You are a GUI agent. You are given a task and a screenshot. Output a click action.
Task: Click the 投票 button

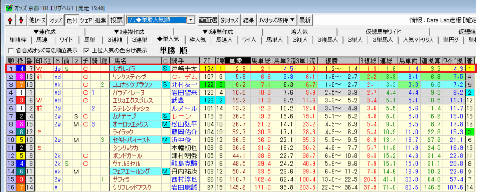(116, 20)
